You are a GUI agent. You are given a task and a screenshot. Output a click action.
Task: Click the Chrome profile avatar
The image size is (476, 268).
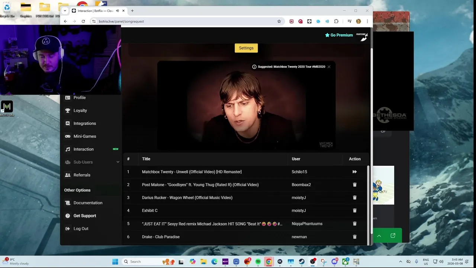pos(358,21)
